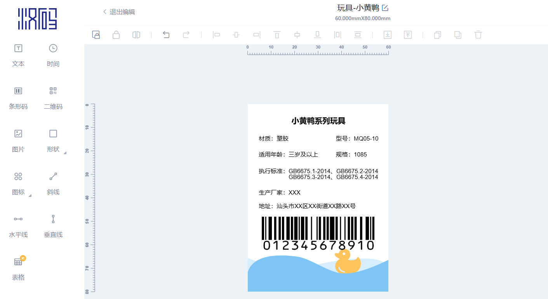The width and height of the screenshot is (548, 299).
Task: Undo the last action
Action: point(166,35)
